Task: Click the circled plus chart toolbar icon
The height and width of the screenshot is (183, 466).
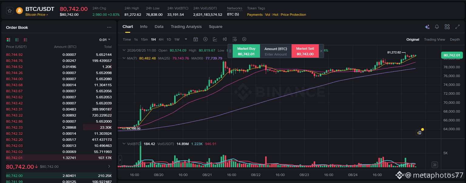Action: click(205, 39)
